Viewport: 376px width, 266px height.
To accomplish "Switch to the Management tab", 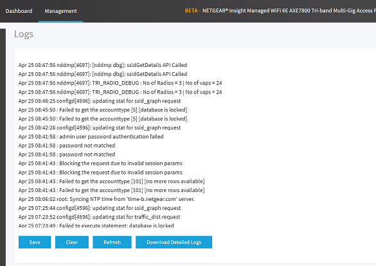I will [60, 11].
